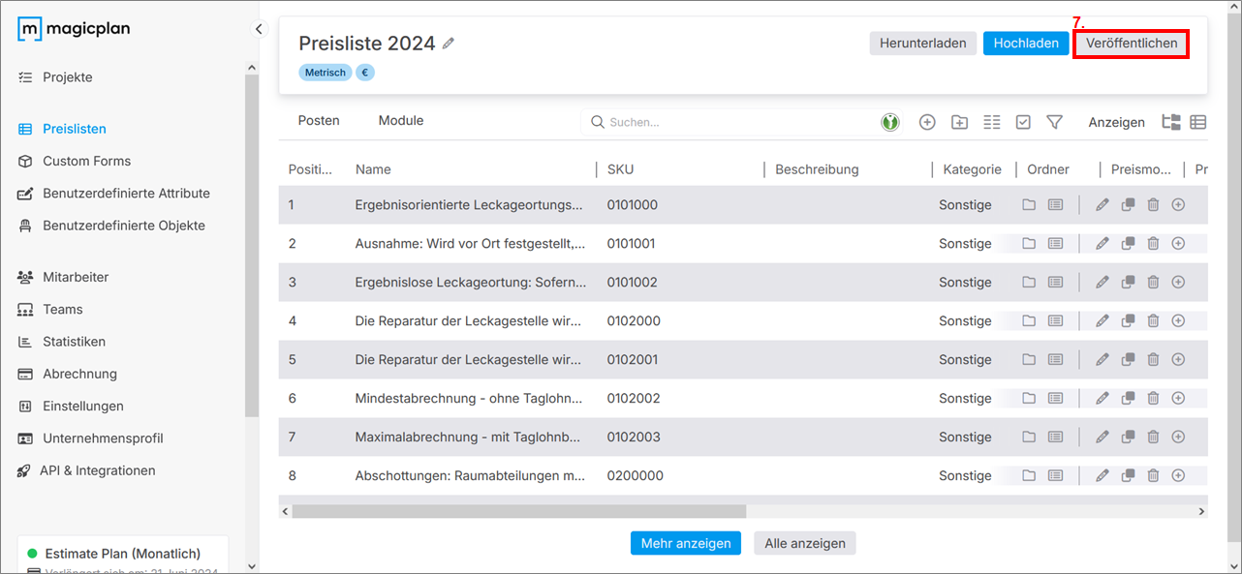
Task: Click the green icon beside search field
Action: point(890,122)
